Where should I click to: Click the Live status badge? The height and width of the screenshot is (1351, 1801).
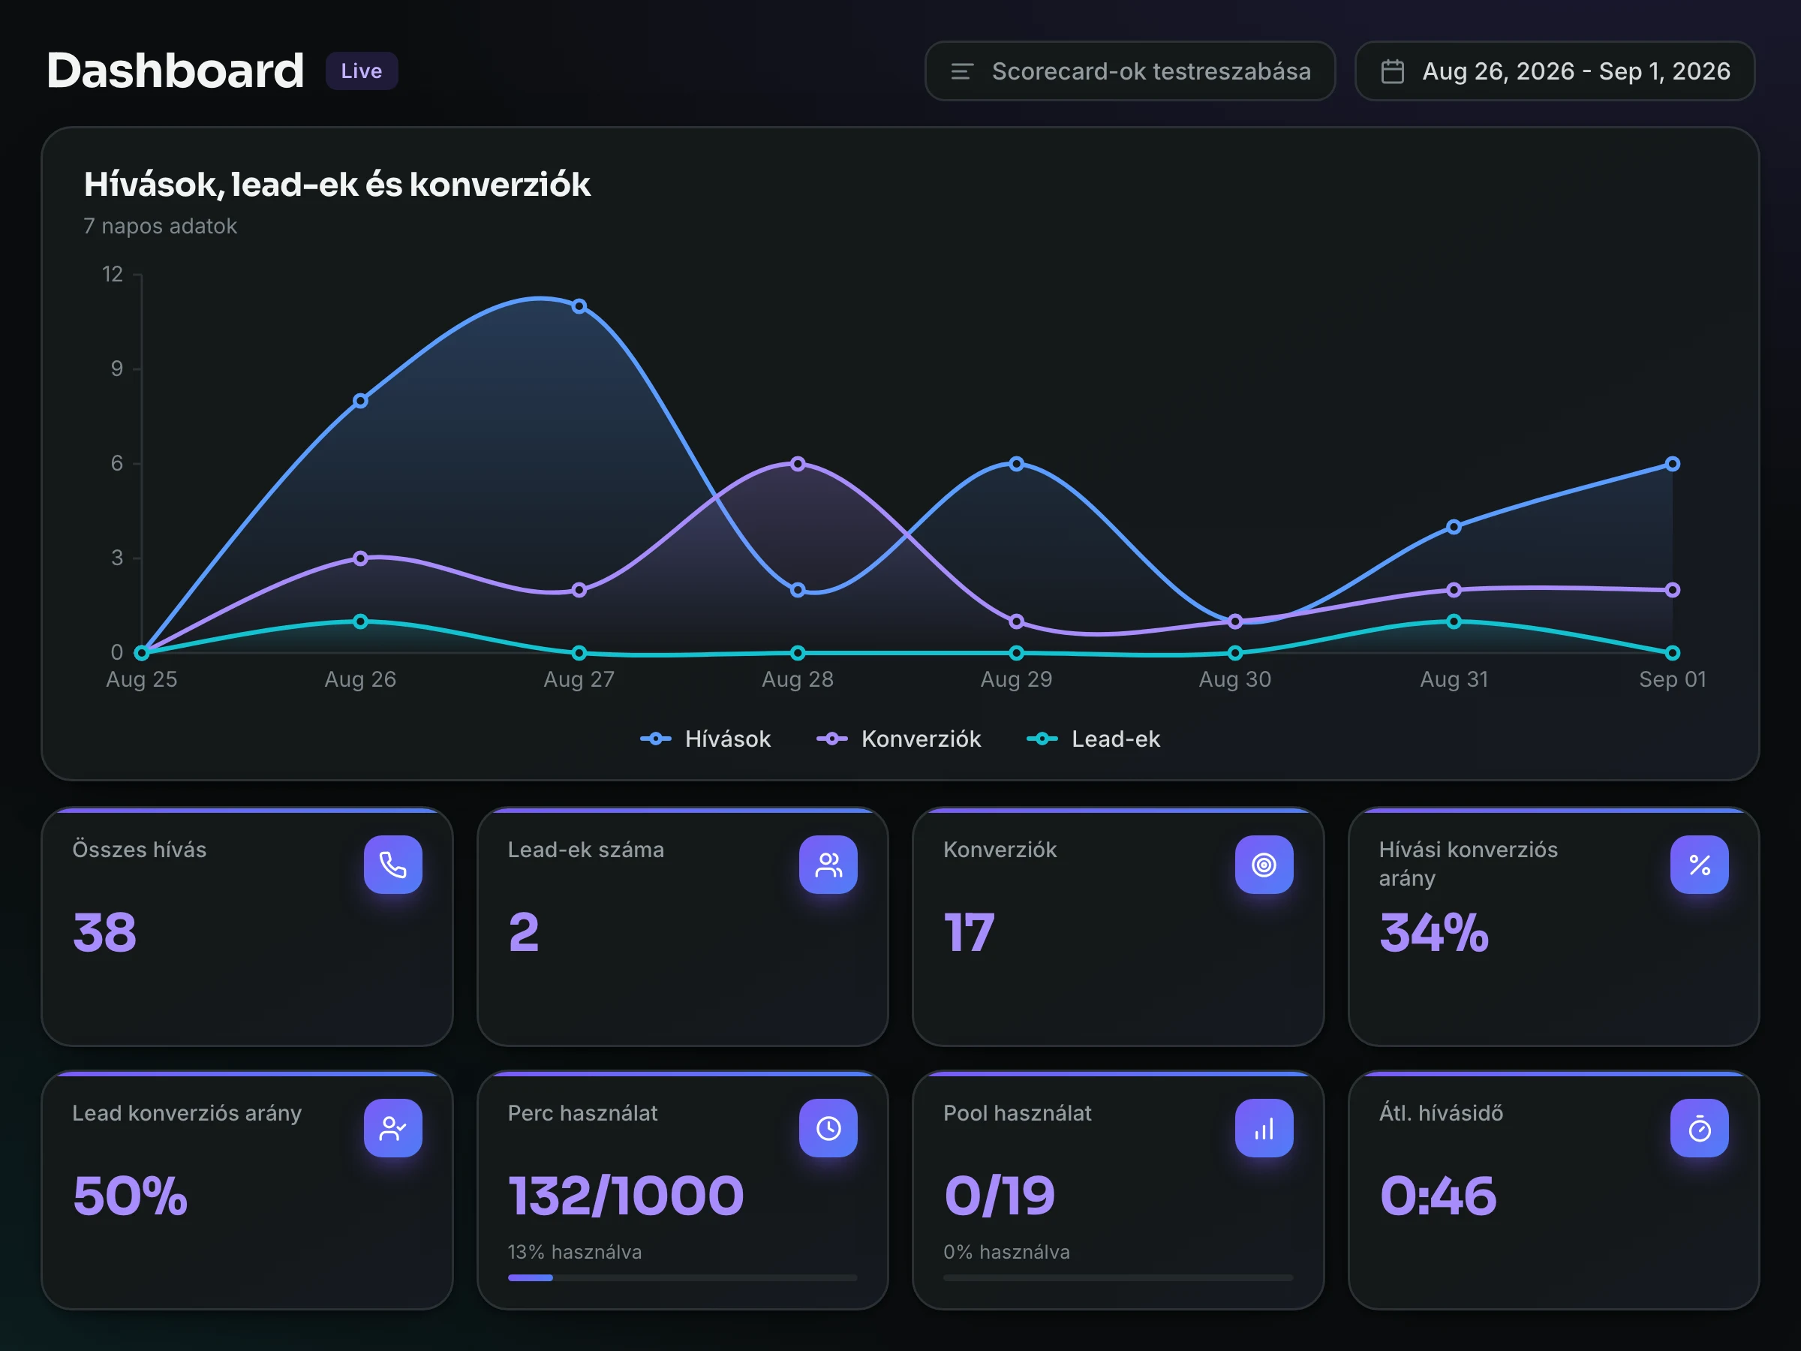(x=362, y=71)
